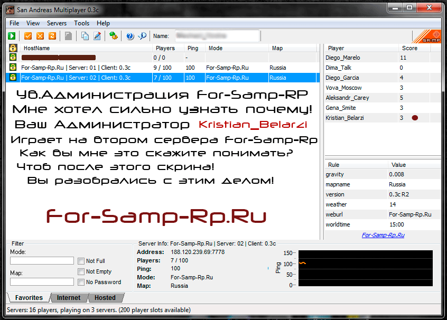Click the orange checkmark Add Server icon
447x320 pixels.
pos(28,36)
